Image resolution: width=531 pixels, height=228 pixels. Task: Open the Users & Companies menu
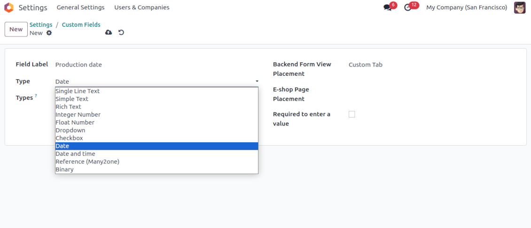pos(141,7)
